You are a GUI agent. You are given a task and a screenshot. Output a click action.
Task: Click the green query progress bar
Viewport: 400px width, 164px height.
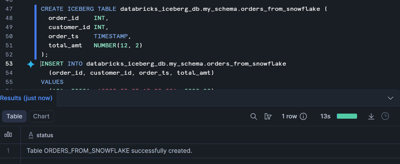(x=347, y=116)
